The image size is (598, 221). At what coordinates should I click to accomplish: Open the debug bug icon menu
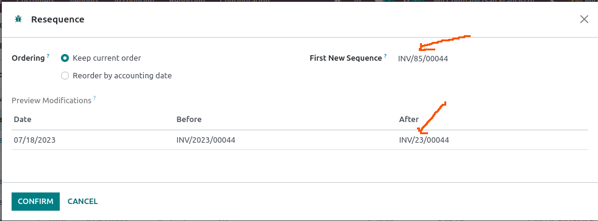[18, 19]
